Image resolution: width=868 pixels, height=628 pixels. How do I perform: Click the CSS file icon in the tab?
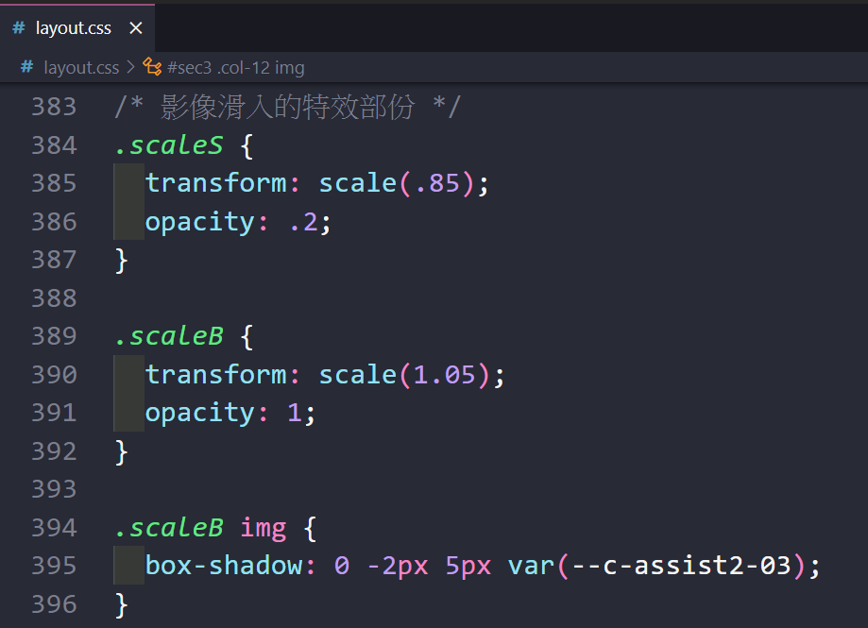pos(18,28)
